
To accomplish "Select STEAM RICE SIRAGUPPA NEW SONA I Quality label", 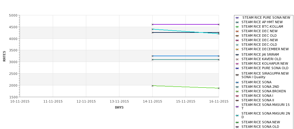I will [265, 75].
